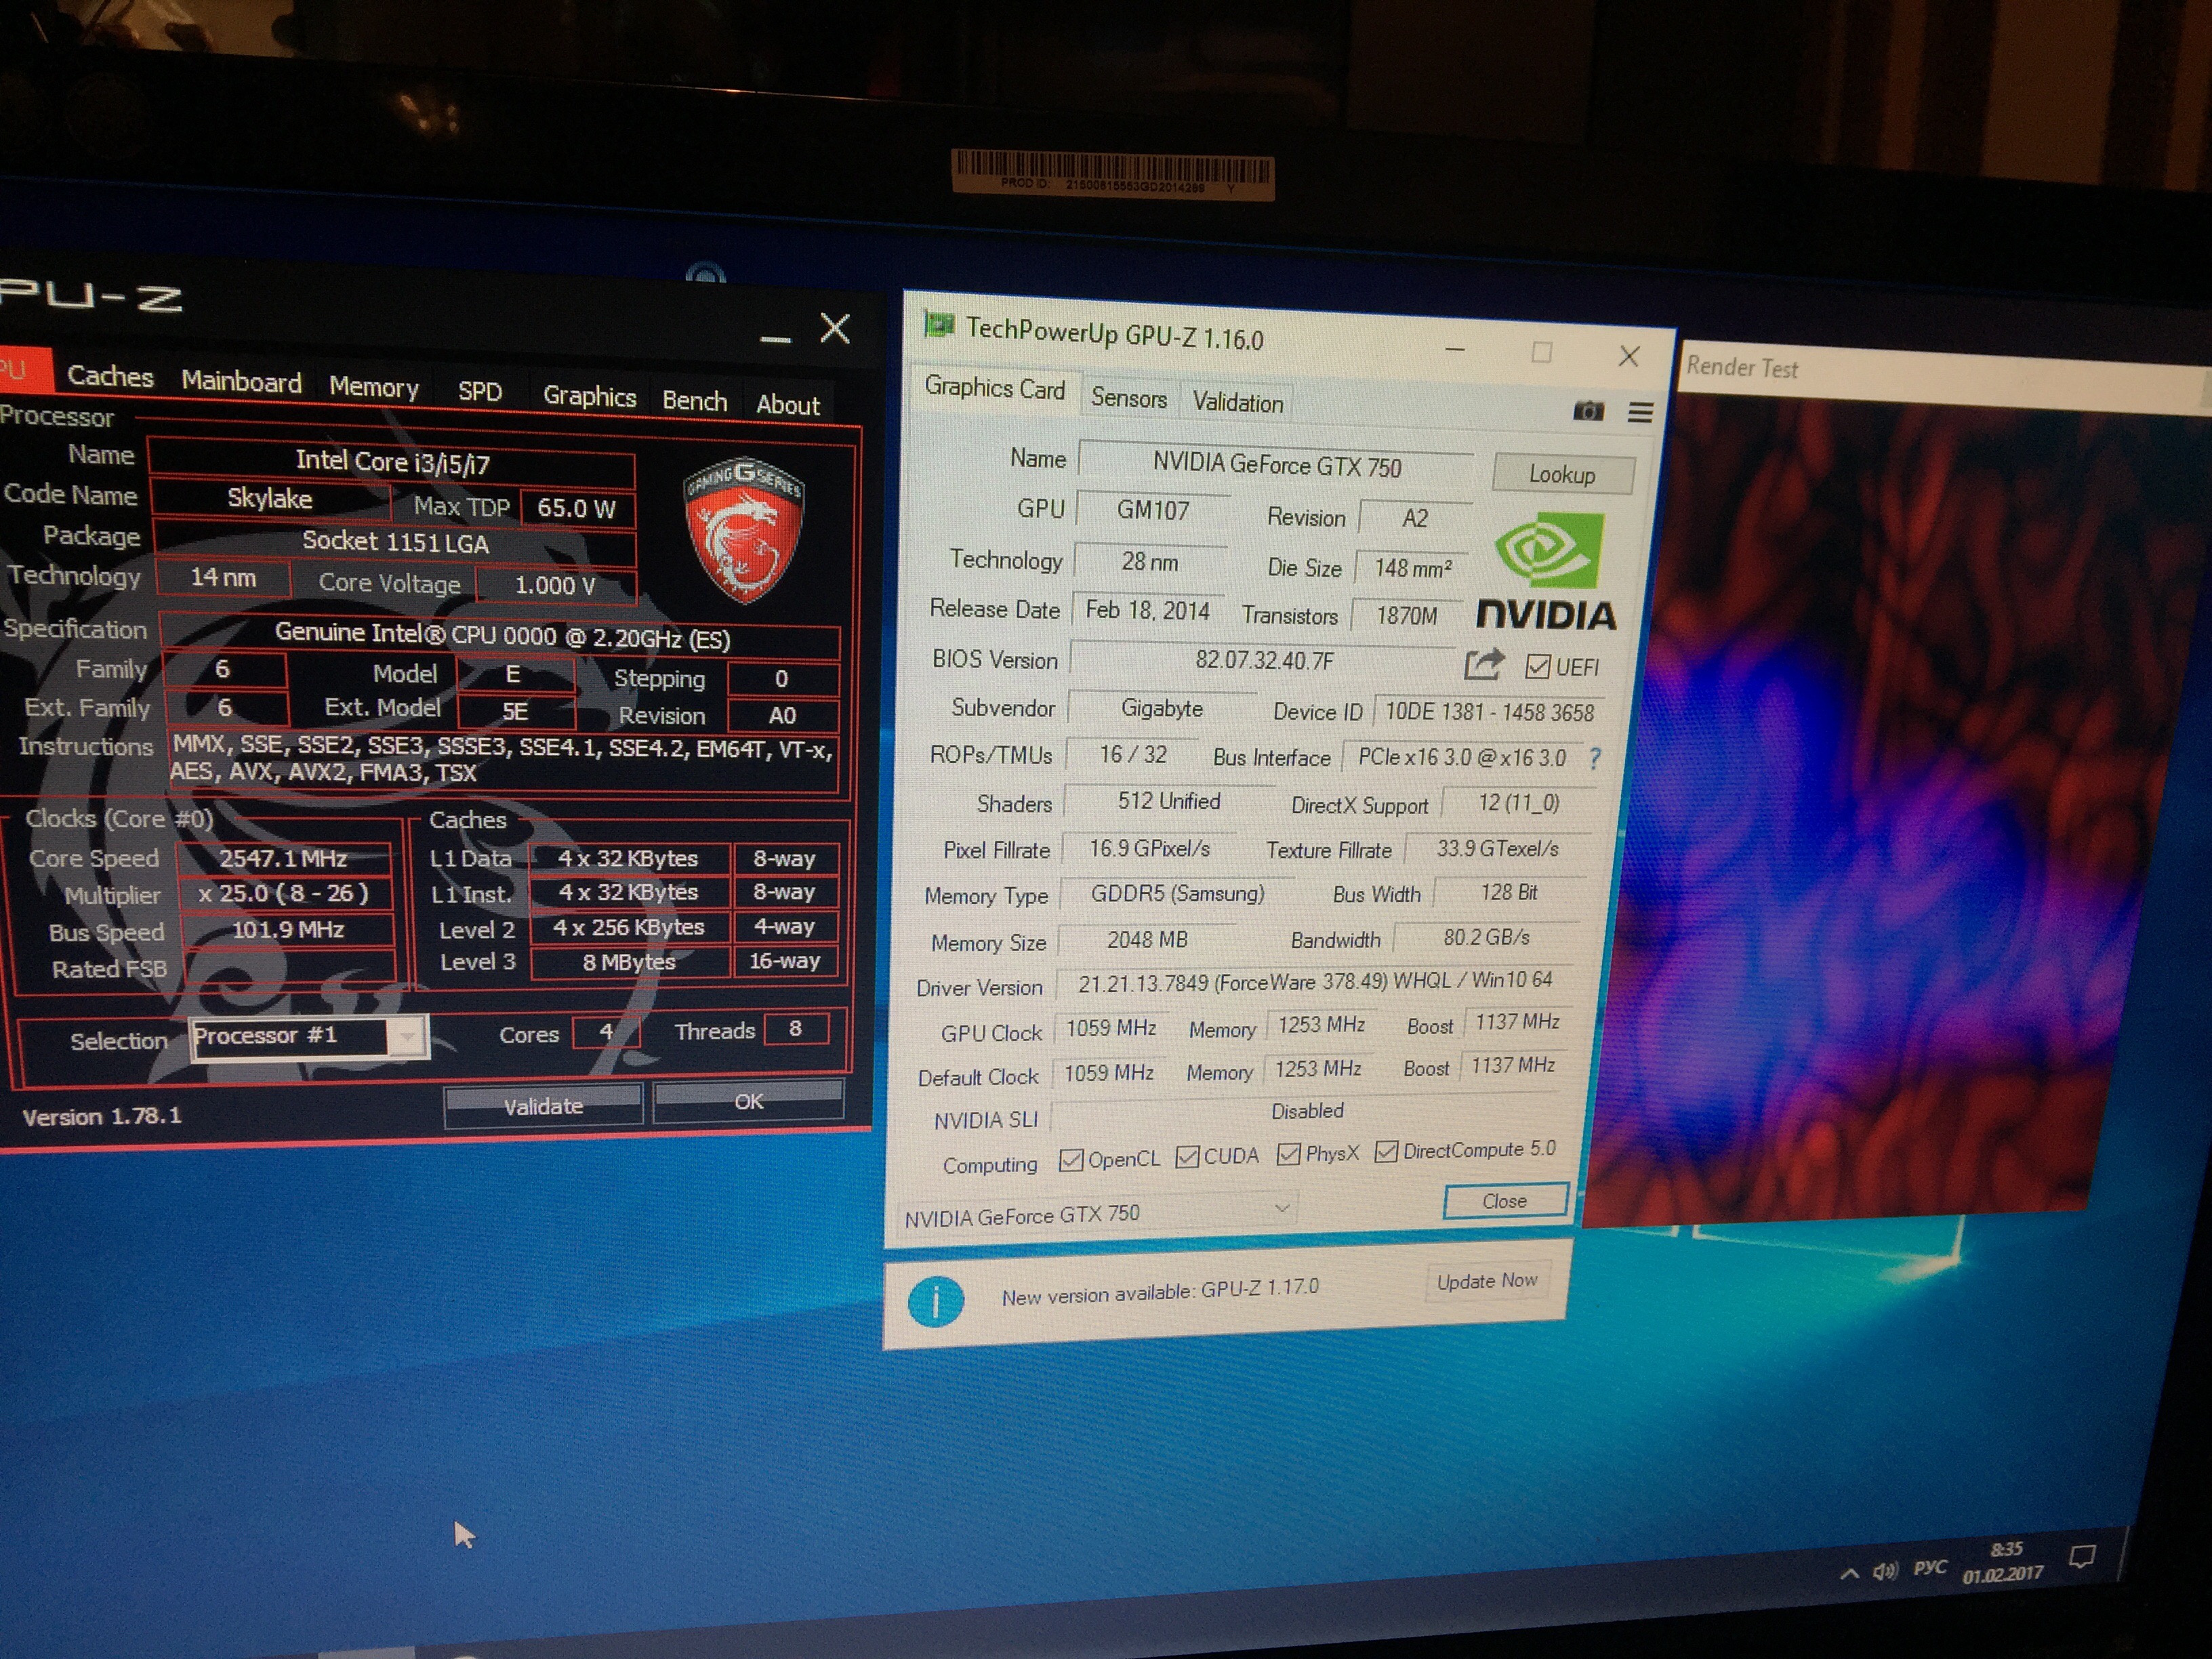Open the GPU-Z hamburger menu icon
This screenshot has height=1659, width=2212.
[x=1640, y=412]
